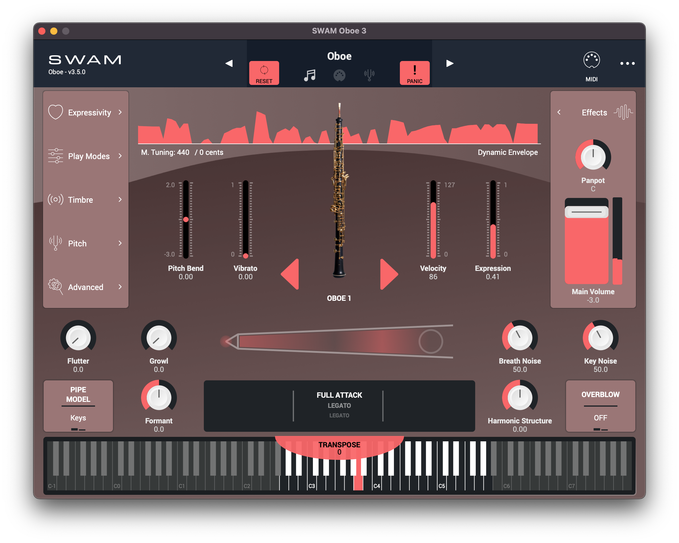Image resolution: width=679 pixels, height=543 pixels.
Task: Open the Pitch menu label
Action: click(77, 243)
